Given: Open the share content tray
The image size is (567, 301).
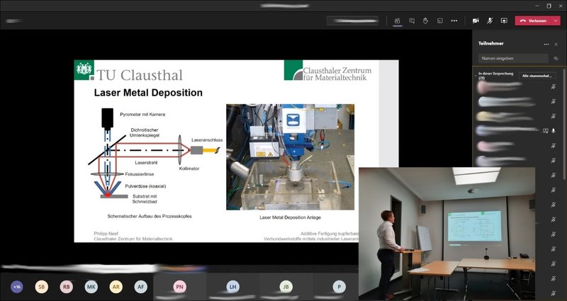Looking at the screenshot, I should tap(504, 21).
